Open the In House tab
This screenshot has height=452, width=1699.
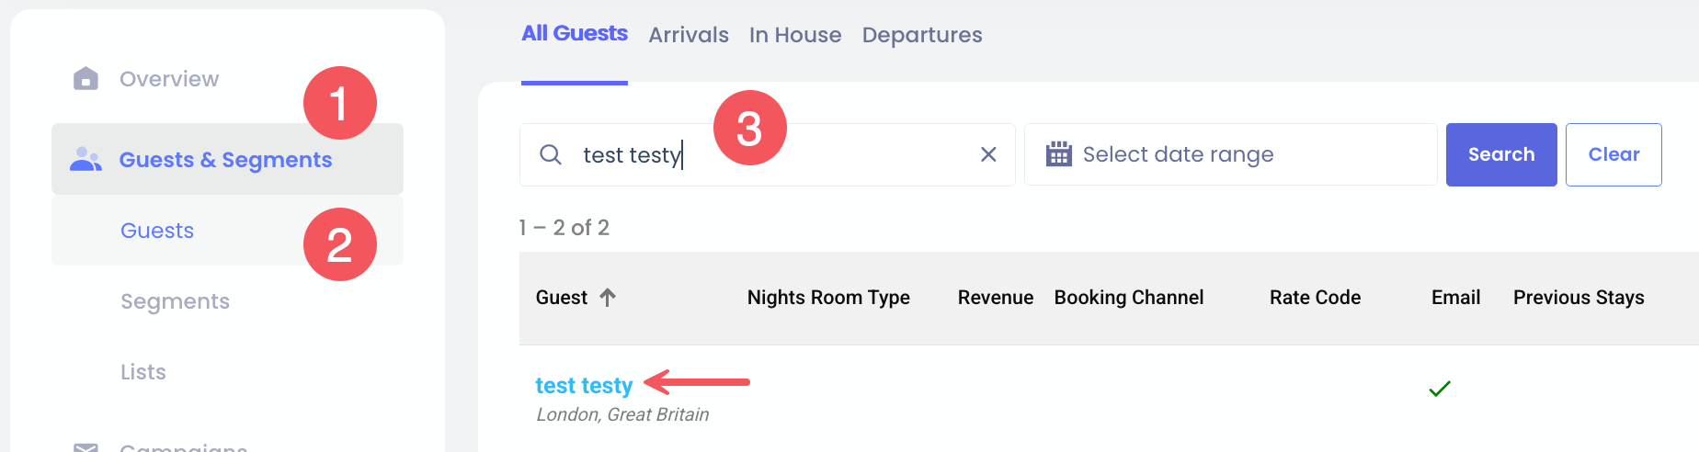tap(795, 35)
